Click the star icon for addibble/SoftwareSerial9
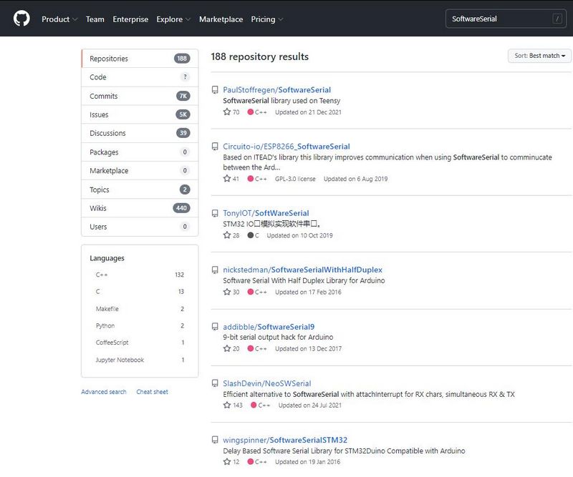This screenshot has width=573, height=477. pyautogui.click(x=227, y=348)
